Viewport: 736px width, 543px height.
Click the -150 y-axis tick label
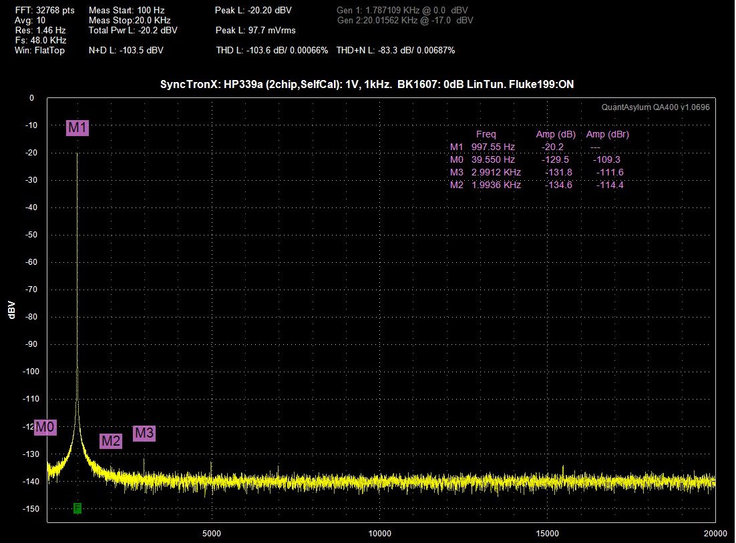(x=29, y=509)
